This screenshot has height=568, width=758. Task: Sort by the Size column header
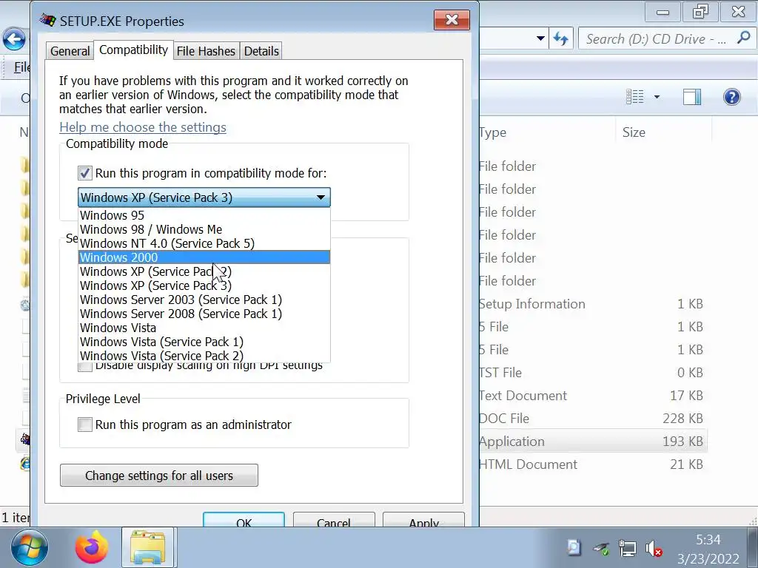[663, 132]
